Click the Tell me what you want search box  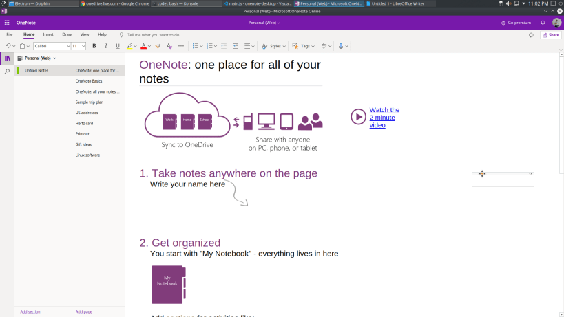154,35
